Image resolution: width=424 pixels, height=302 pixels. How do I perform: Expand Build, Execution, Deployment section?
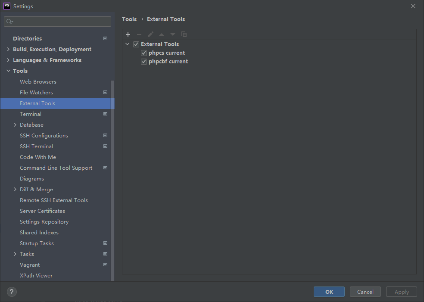pyautogui.click(x=8, y=49)
